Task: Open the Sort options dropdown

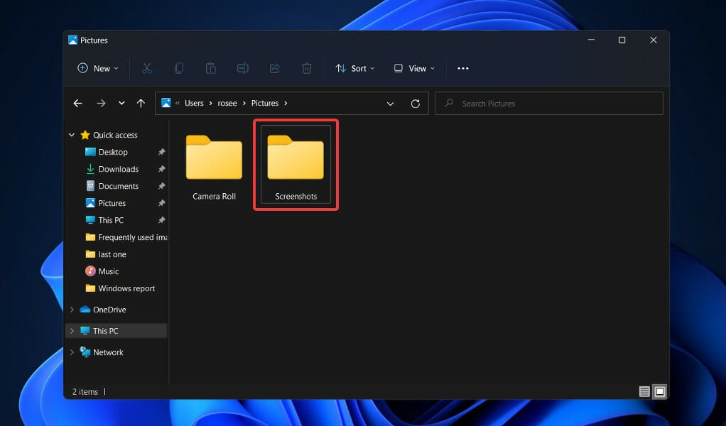Action: tap(355, 68)
